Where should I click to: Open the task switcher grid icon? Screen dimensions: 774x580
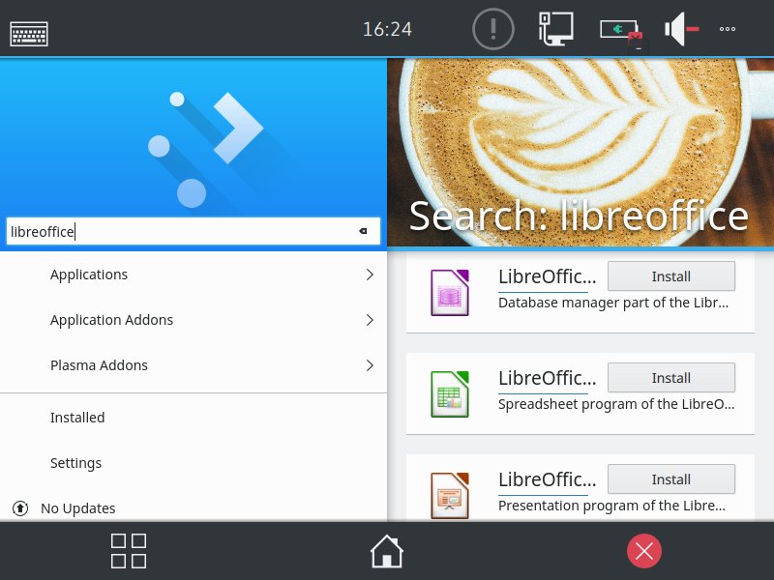(129, 551)
